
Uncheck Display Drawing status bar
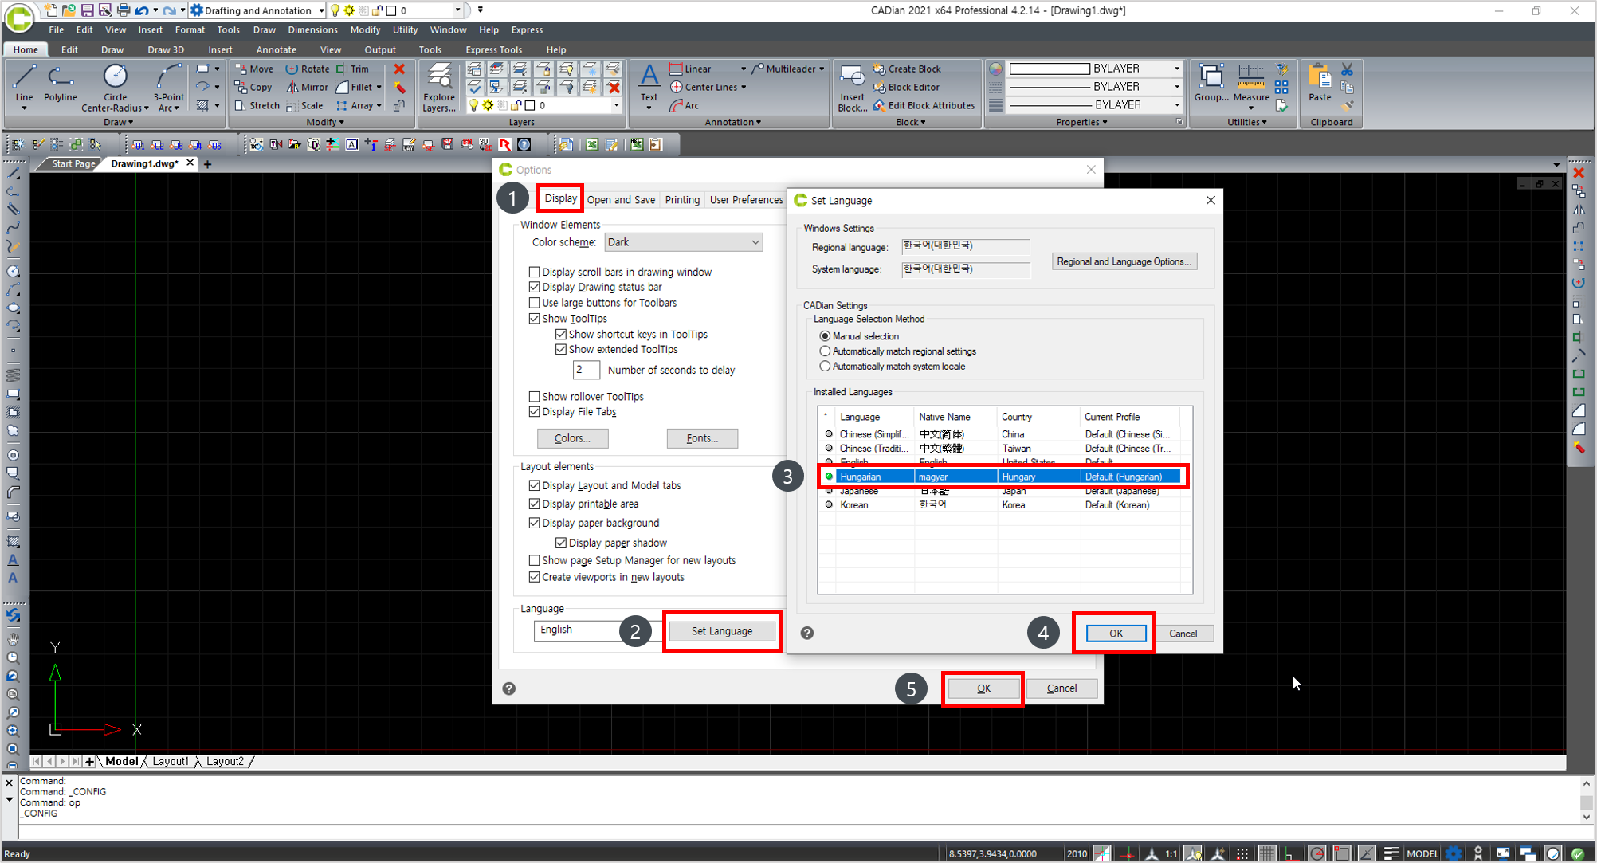coord(535,288)
